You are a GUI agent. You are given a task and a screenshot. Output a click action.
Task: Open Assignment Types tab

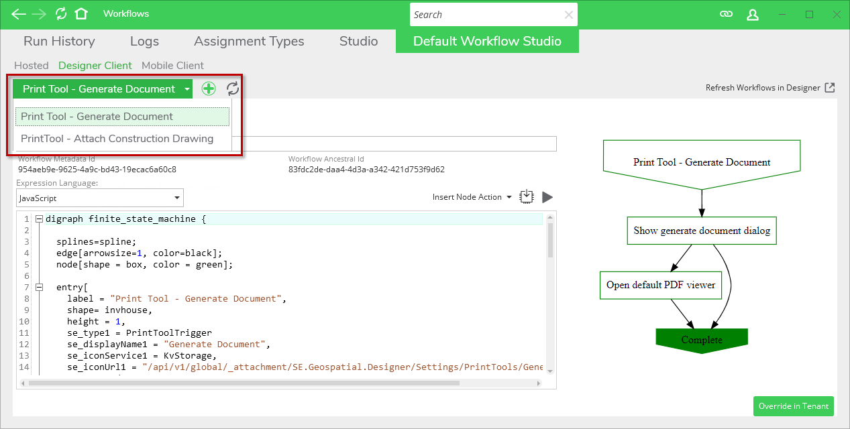[249, 41]
